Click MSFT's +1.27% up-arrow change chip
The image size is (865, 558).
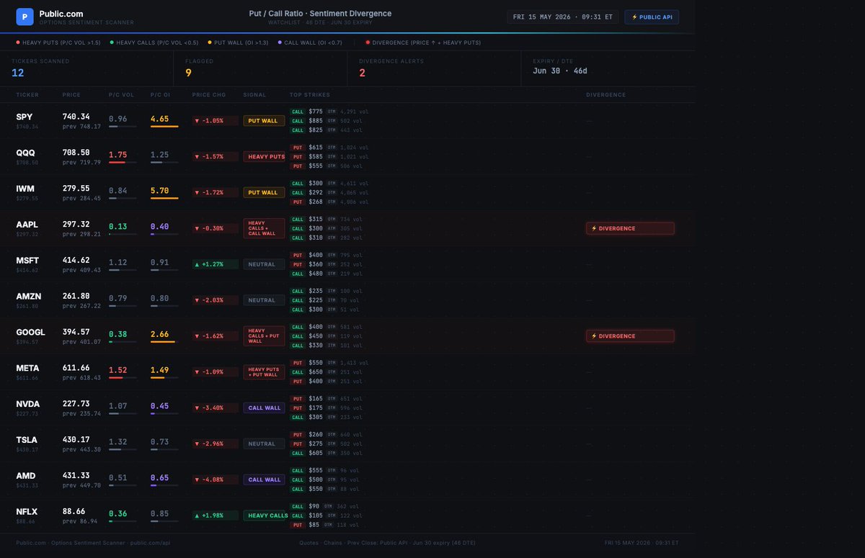214,264
